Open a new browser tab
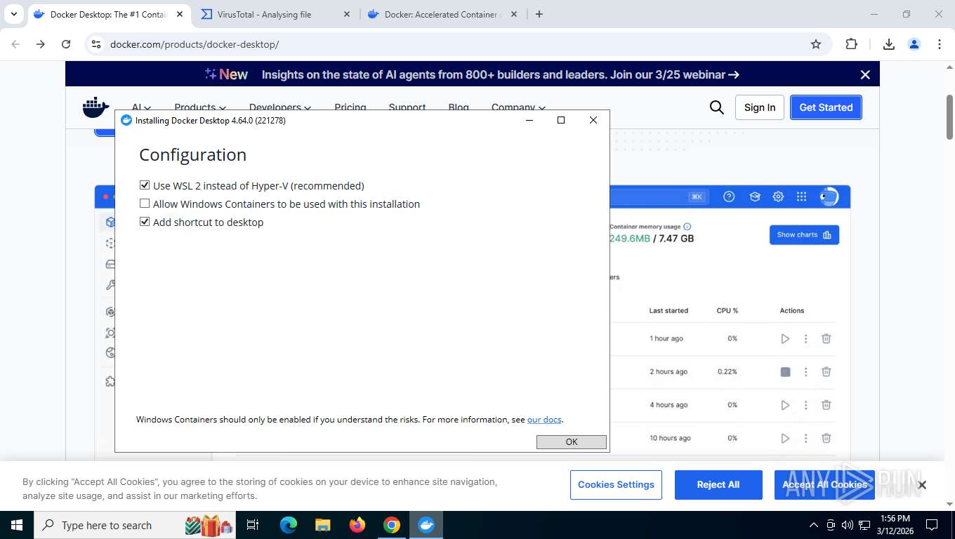Viewport: 955px width, 539px height. point(539,14)
